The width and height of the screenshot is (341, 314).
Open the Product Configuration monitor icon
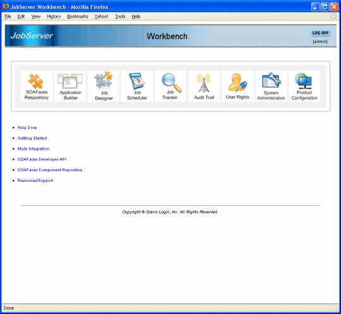click(x=304, y=81)
